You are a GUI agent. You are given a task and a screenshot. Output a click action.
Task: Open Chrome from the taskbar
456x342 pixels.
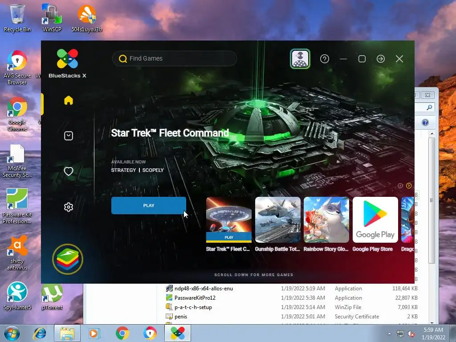122,333
